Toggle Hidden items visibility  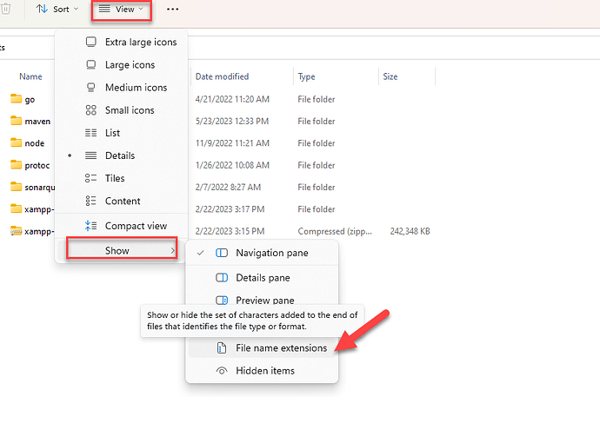262,371
